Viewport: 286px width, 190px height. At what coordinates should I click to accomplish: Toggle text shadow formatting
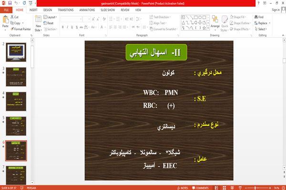pyautogui.click(x=77, y=27)
